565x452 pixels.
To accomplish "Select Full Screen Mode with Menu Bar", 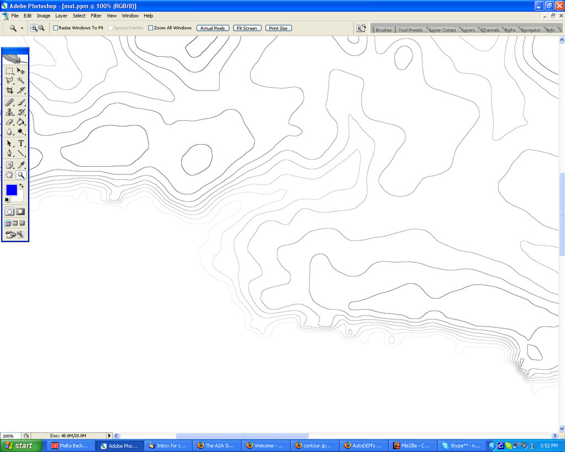I will point(15,223).
